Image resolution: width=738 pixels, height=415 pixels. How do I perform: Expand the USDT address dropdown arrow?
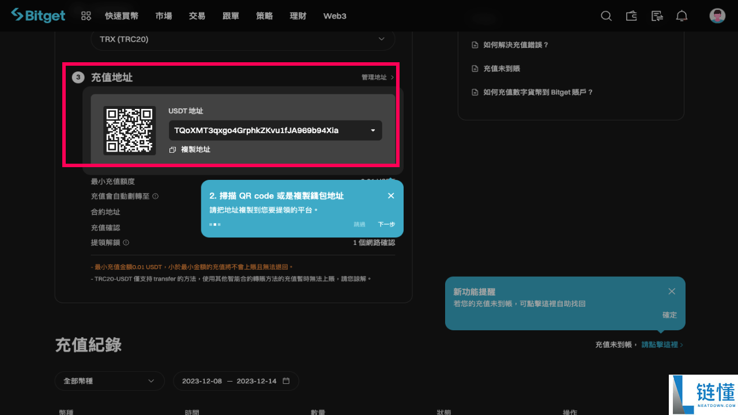(x=373, y=131)
